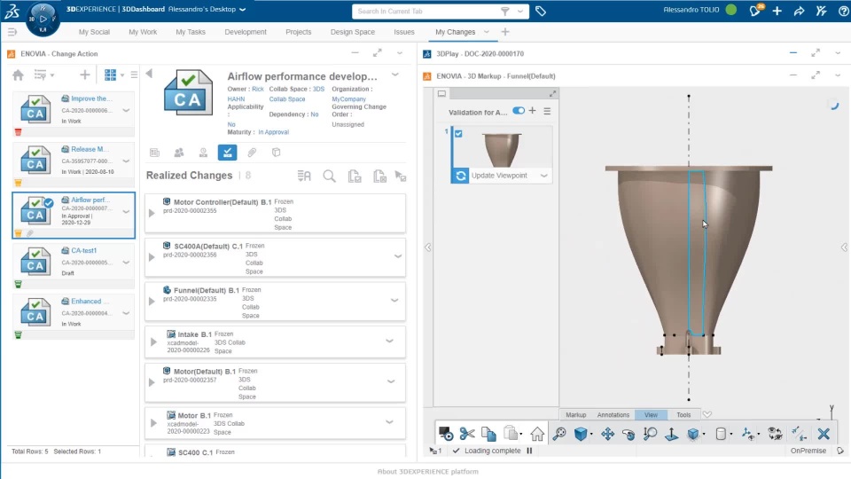This screenshot has height=479, width=851.
Task: Open notifications chat bubble icon
Action: 754,11
